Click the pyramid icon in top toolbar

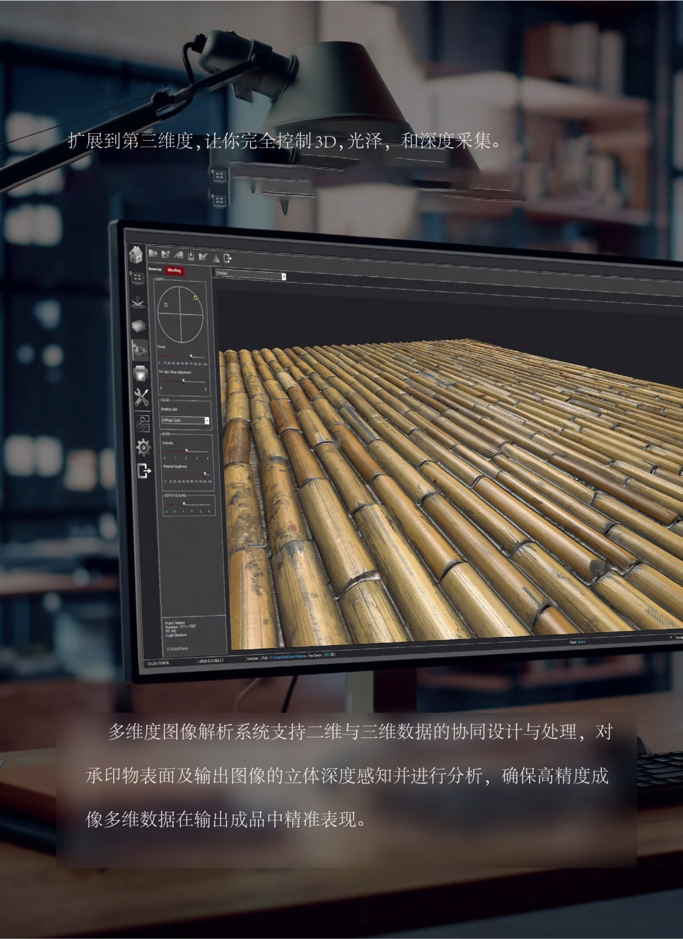coord(216,258)
